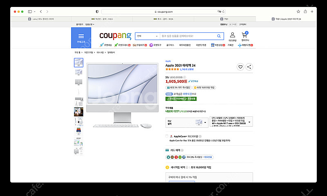Select the iMac side-profile thumbnail
Viewport: 327px width, 196px height.
coord(78,92)
